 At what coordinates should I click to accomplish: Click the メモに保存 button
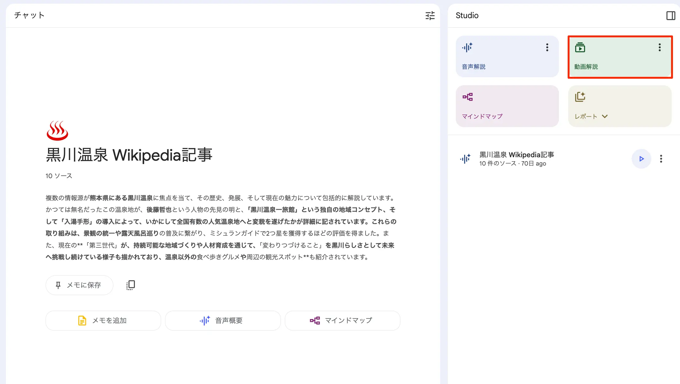[79, 285]
